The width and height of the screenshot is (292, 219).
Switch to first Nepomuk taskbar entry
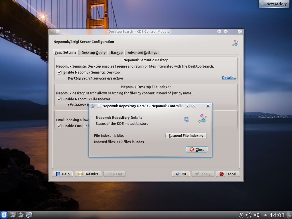pyautogui.click(x=13, y=215)
